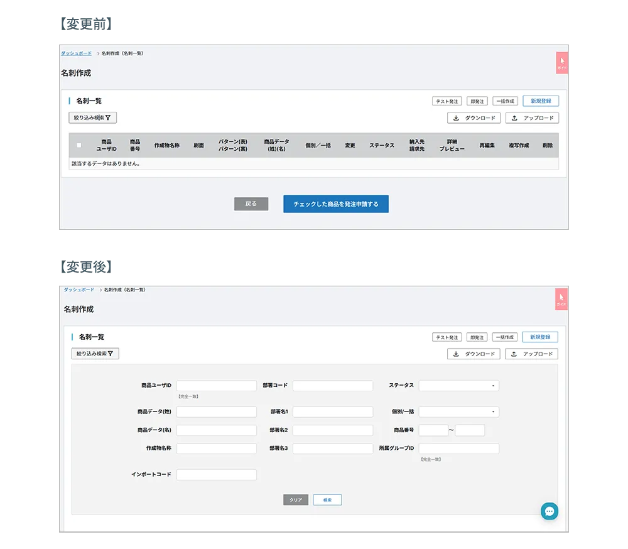Viewport: 628px width, 549px height.
Task: Click the 詳細プレビュー column header
Action: point(452,146)
